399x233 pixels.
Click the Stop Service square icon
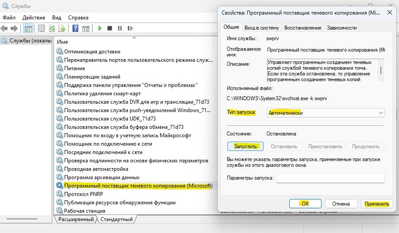click(x=110, y=28)
